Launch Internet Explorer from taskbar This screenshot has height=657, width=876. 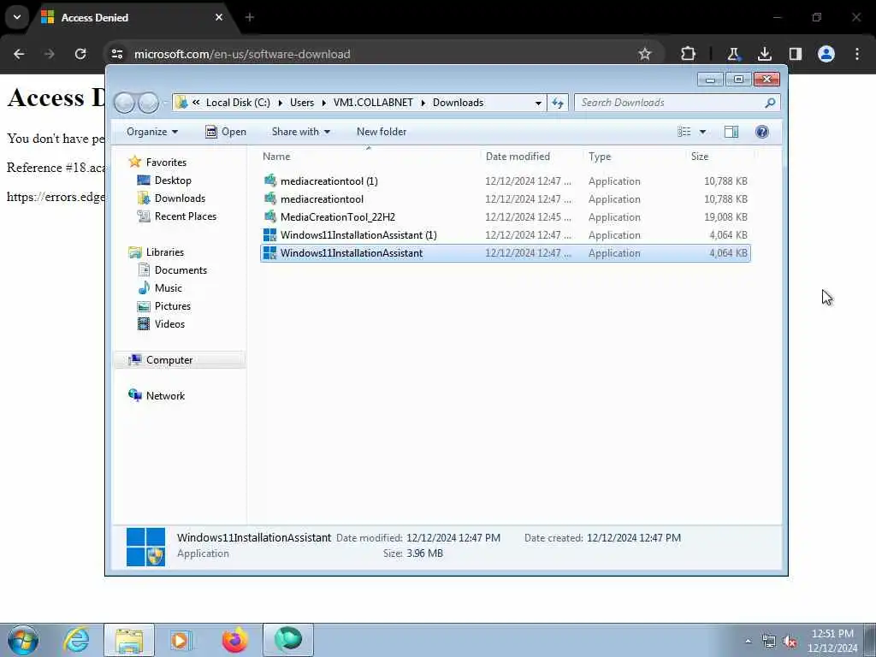pos(76,640)
